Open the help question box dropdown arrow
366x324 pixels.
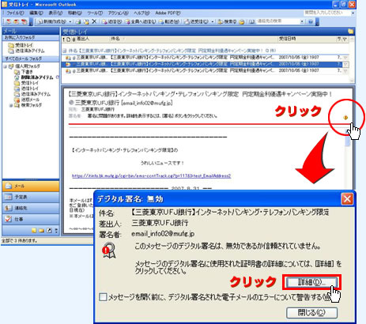tap(353, 13)
